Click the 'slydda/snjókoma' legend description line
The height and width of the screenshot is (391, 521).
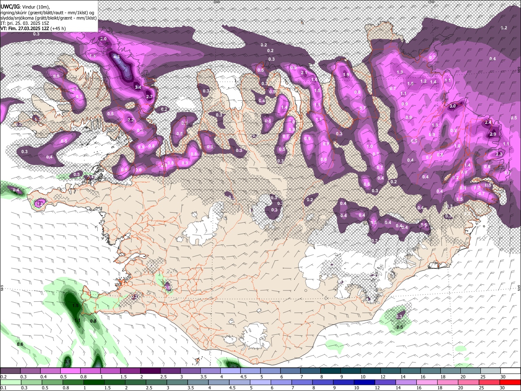click(x=48, y=18)
